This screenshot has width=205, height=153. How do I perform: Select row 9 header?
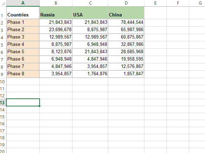point(3,74)
